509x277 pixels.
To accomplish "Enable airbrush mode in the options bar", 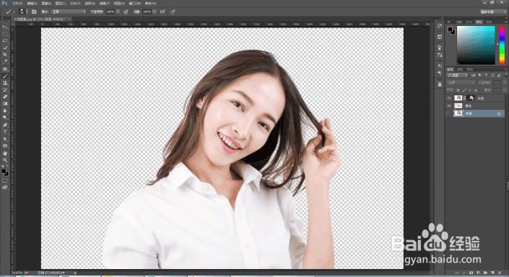I will pos(162,12).
